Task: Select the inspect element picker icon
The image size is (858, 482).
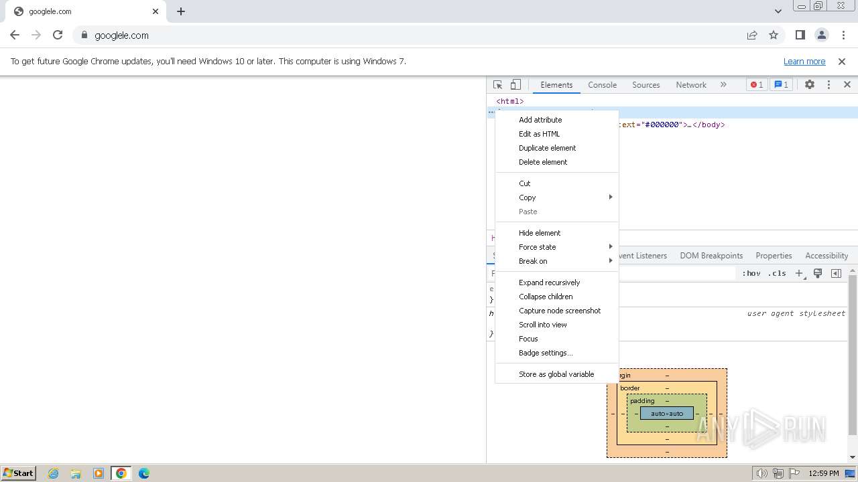Action: 497,85
